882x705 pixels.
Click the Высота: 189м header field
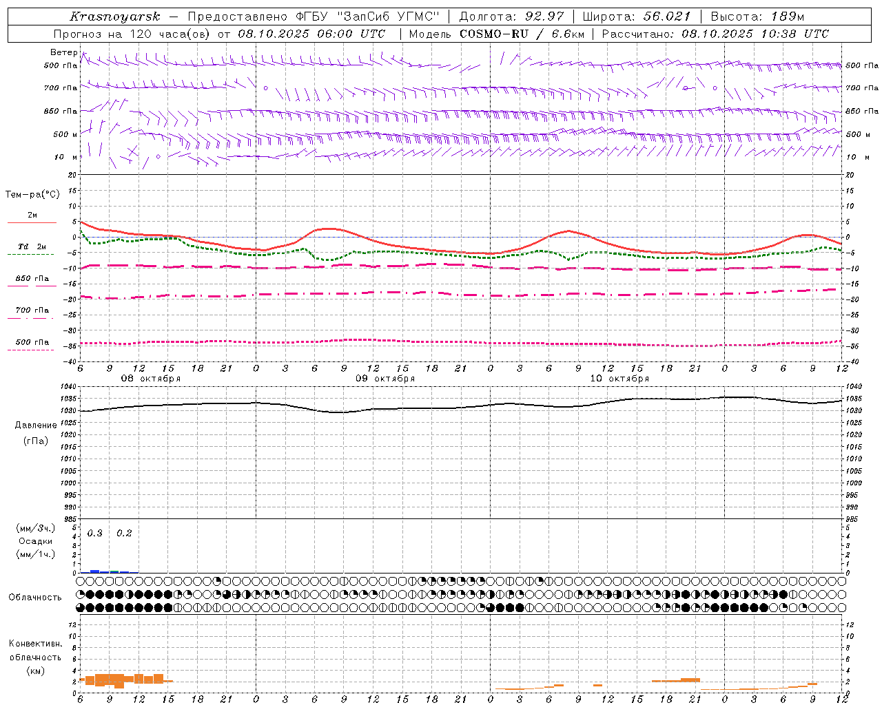click(x=757, y=17)
